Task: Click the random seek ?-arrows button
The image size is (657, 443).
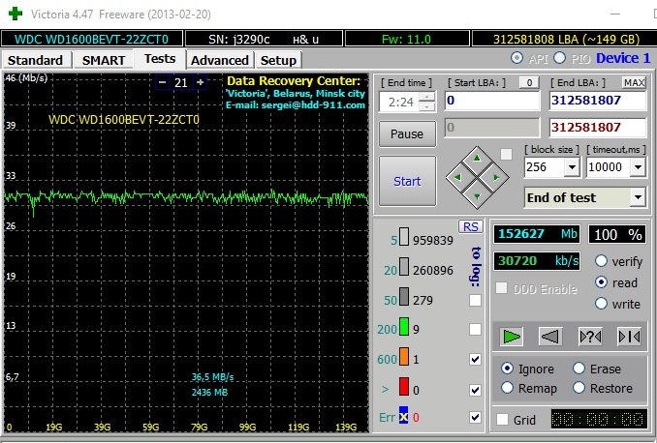Action: point(590,337)
